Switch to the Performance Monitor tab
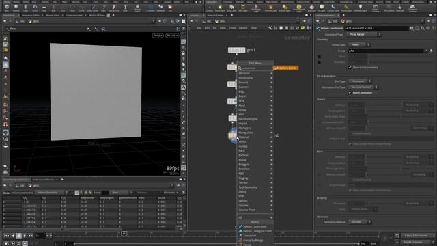 [43, 180]
